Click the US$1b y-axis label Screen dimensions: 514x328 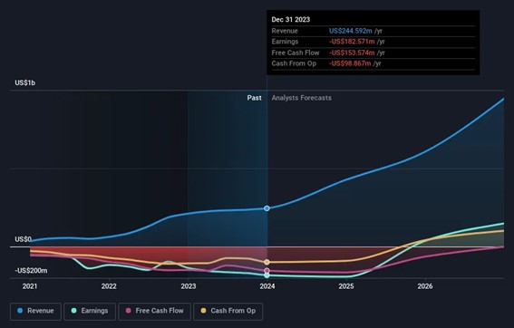click(x=24, y=82)
